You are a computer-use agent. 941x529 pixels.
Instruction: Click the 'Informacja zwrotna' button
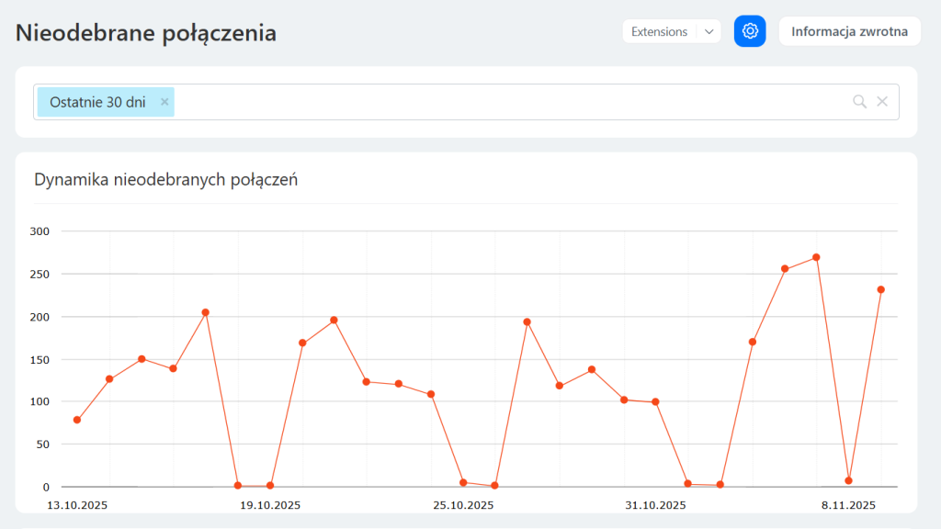[x=849, y=31]
